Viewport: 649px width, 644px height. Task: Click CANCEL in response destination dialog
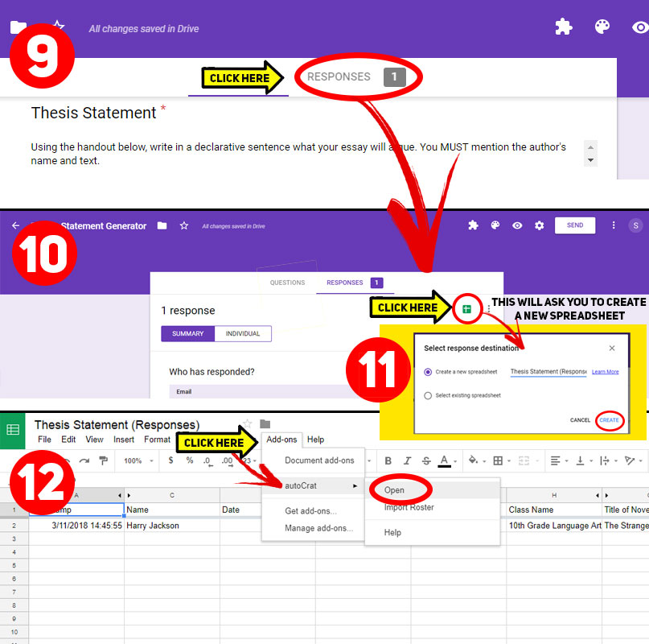[x=580, y=419]
